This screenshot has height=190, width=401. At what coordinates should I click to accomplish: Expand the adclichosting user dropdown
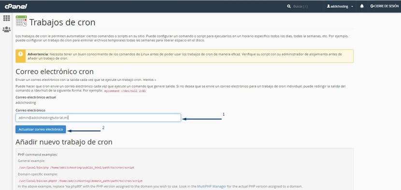pos(340,6)
